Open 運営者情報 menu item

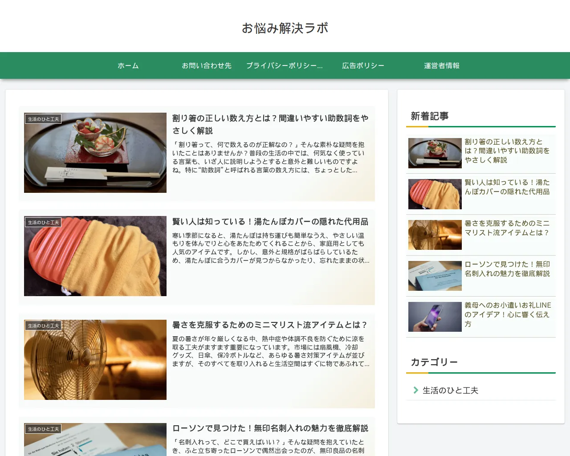pos(442,65)
